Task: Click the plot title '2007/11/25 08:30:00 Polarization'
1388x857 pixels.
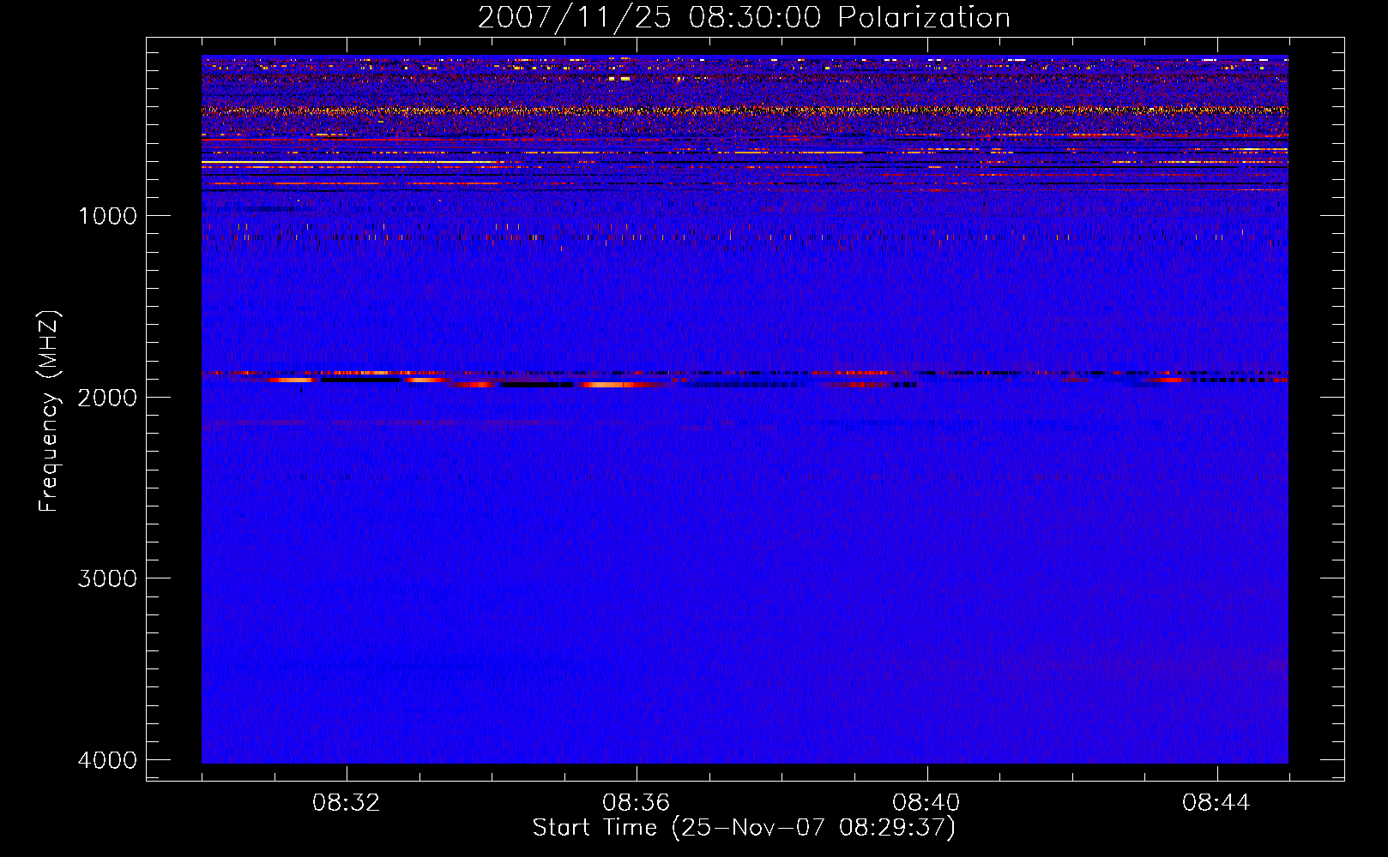Action: click(744, 18)
